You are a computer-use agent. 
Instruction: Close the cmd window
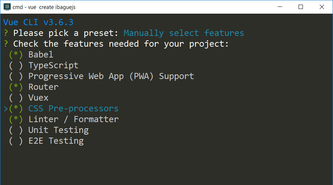[322, 7]
